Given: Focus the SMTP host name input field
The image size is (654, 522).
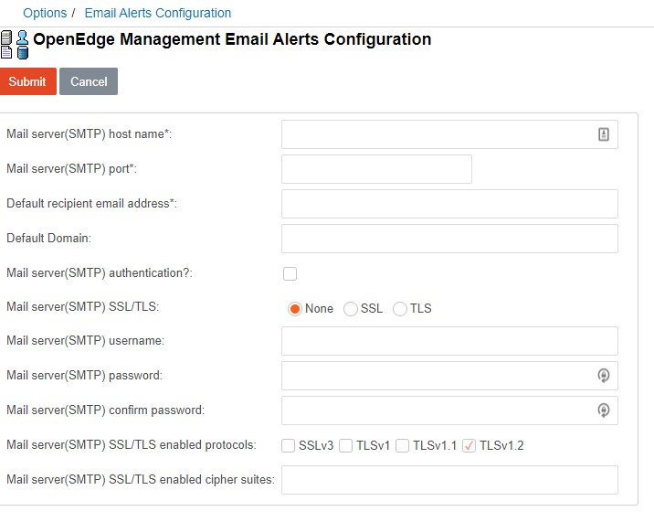Looking at the screenshot, I should point(449,134).
